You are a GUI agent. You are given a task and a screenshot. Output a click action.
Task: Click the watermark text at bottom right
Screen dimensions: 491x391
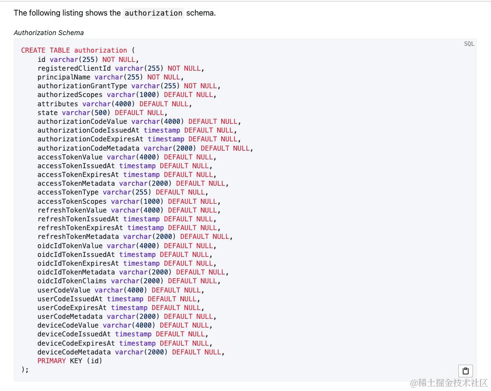pos(449,383)
